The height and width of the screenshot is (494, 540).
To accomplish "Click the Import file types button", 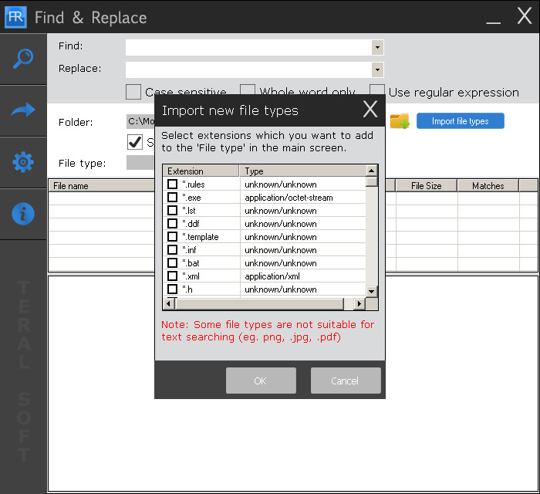I will (460, 121).
